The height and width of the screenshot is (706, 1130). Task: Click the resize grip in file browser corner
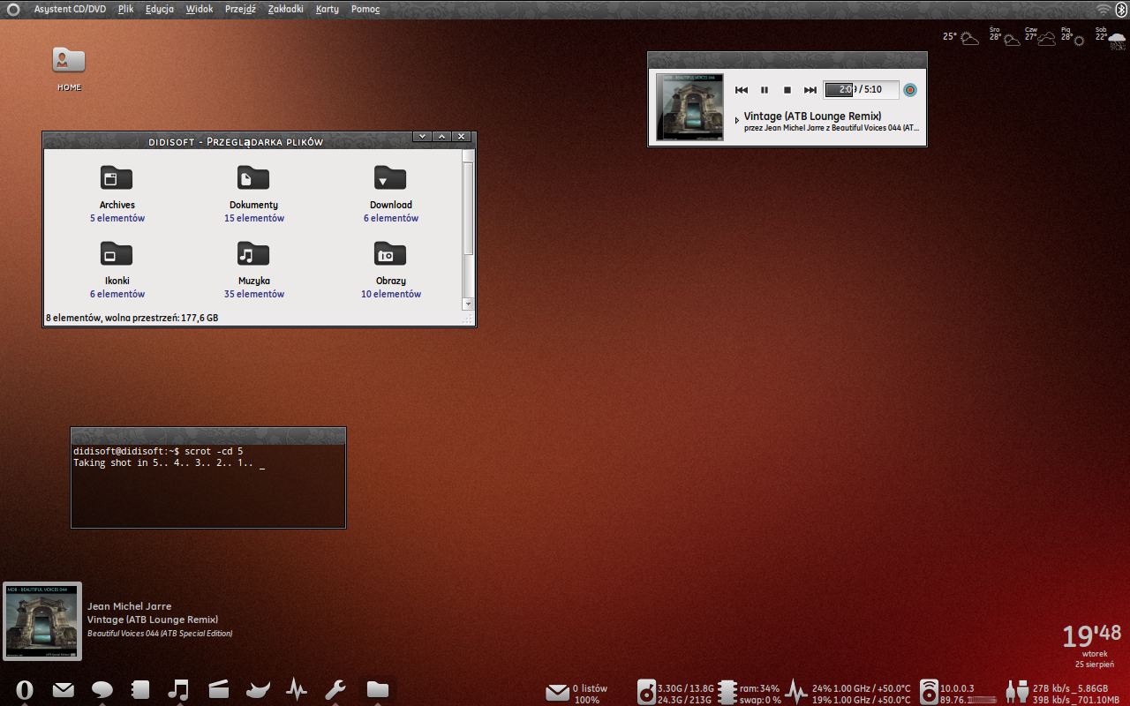pyautogui.click(x=469, y=319)
